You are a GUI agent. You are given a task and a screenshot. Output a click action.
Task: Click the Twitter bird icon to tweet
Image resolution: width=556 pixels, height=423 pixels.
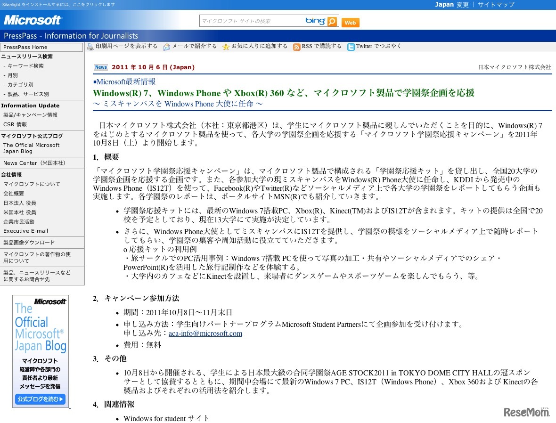tap(351, 46)
